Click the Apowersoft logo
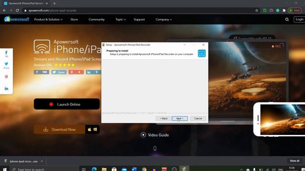Image resolution: width=305 pixels, height=171 pixels. (x=17, y=19)
